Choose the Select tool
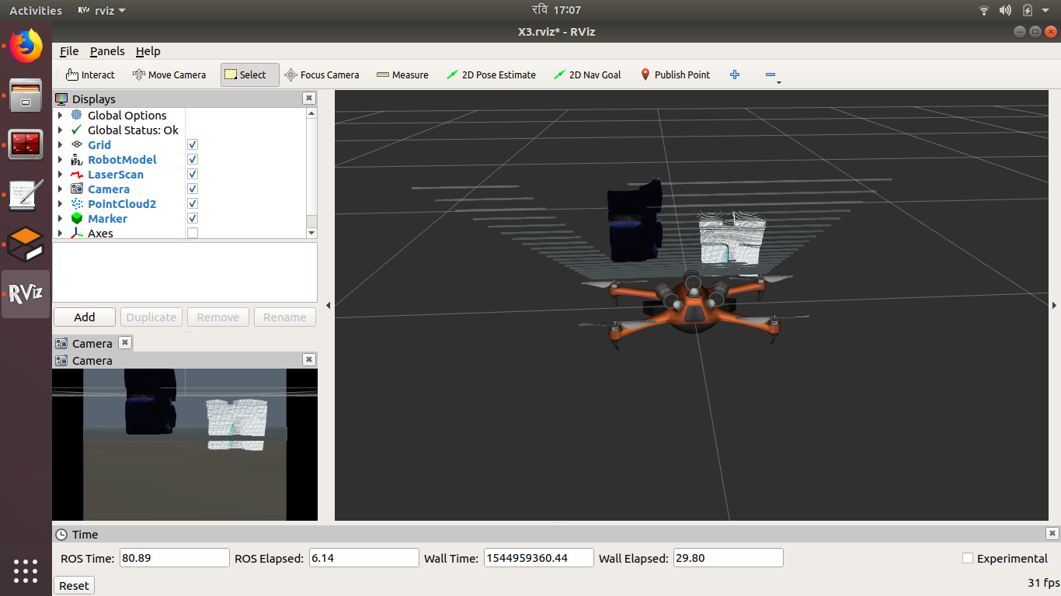 [249, 74]
